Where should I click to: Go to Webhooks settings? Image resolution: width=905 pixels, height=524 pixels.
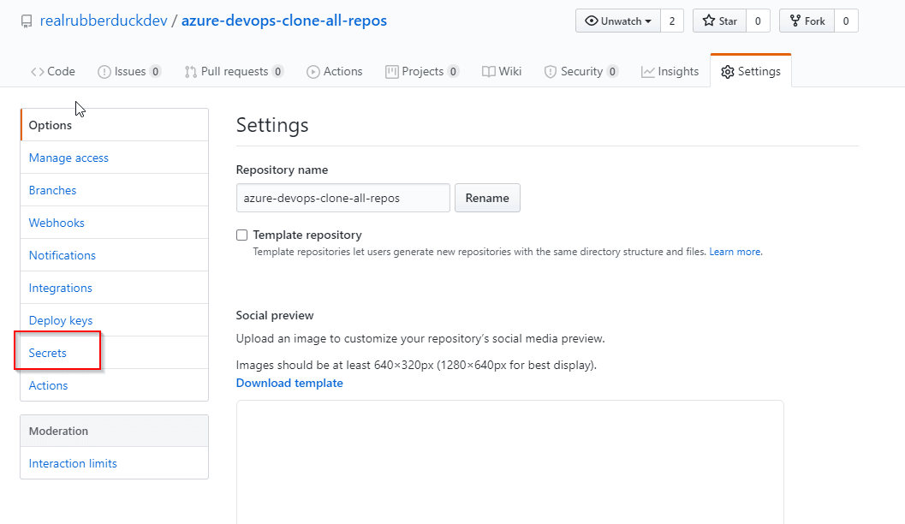pos(114,223)
